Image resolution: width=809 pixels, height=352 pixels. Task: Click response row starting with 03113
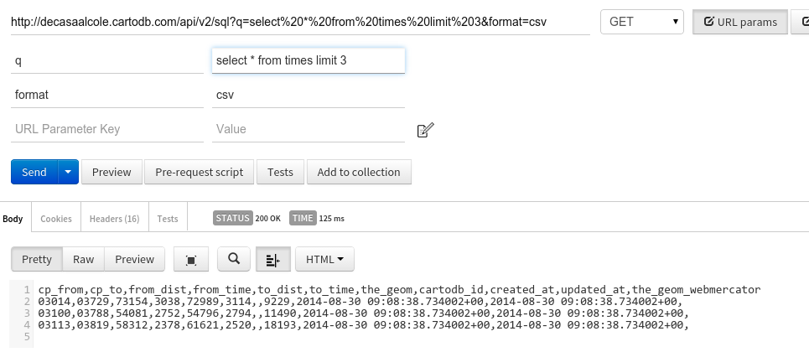click(x=363, y=325)
